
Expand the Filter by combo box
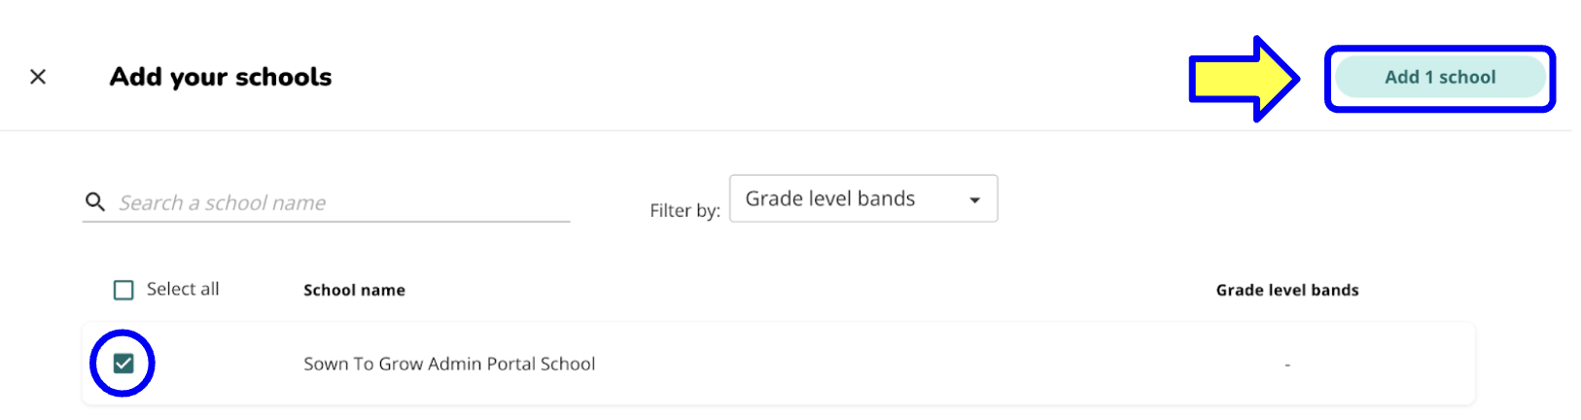click(863, 198)
